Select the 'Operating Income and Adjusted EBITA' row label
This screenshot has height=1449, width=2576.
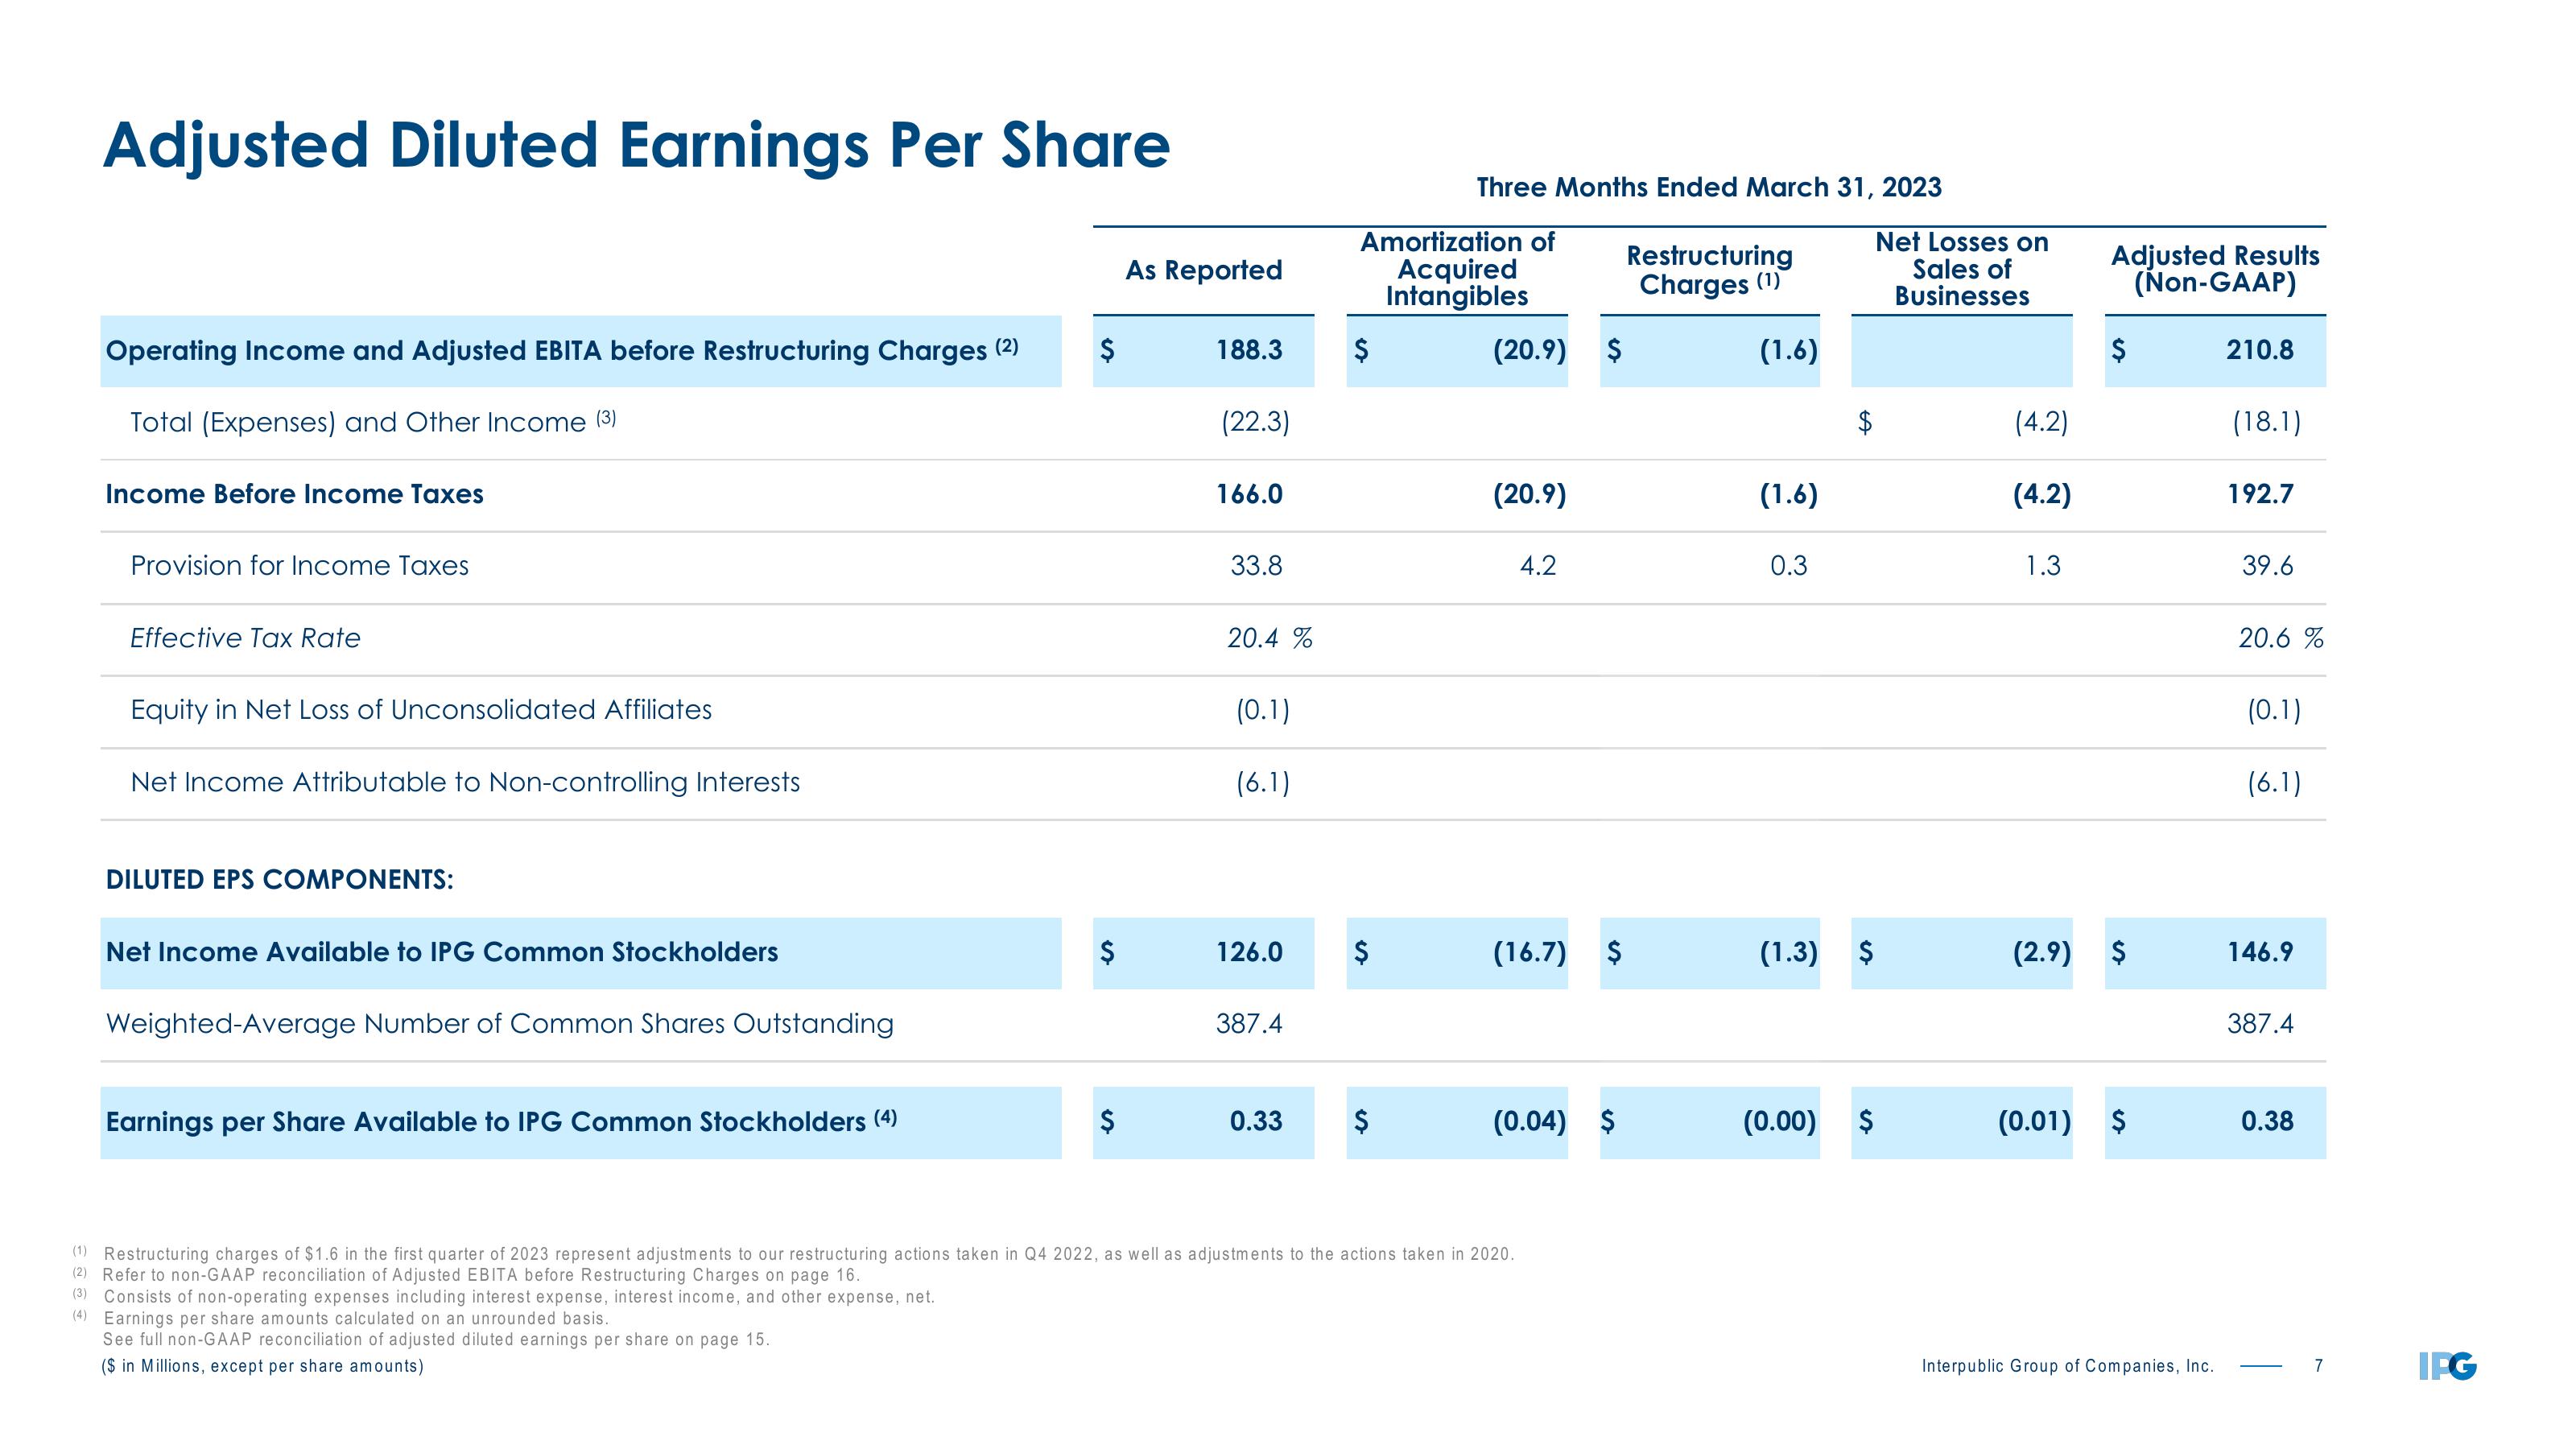pos(562,350)
